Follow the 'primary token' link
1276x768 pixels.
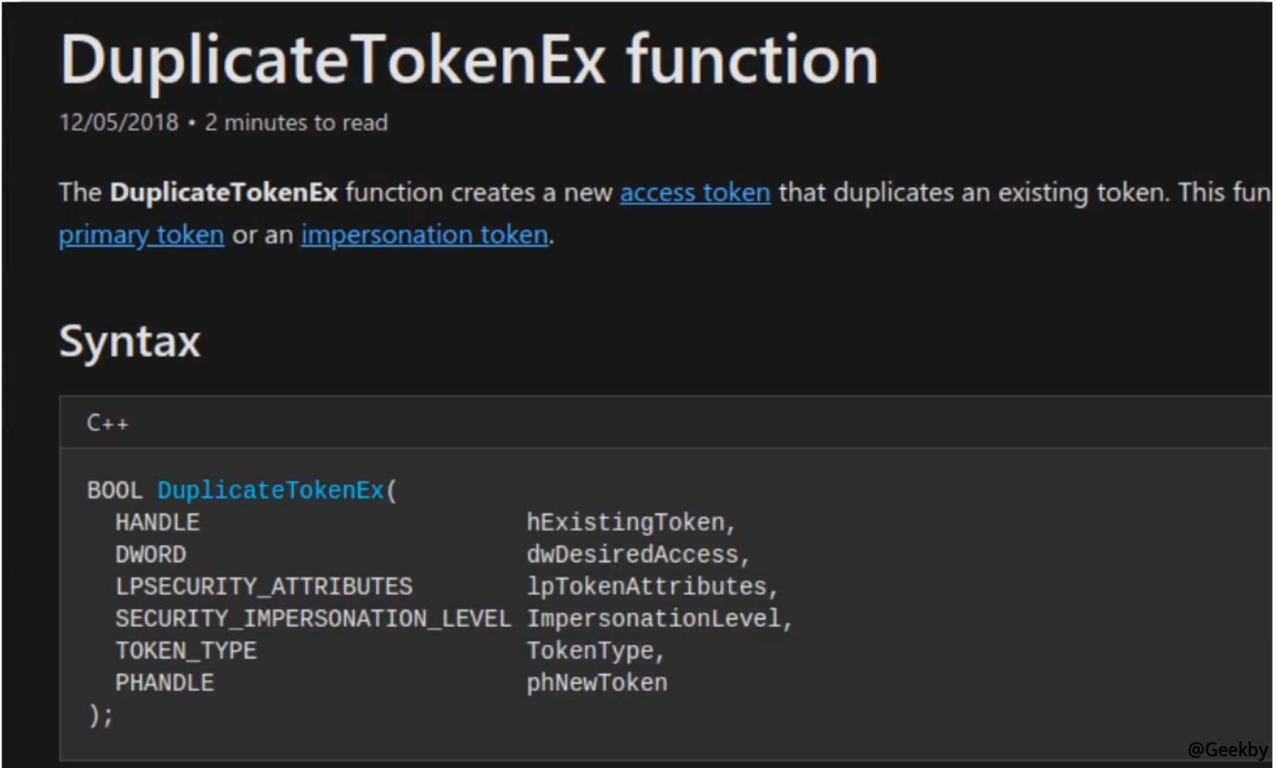141,234
